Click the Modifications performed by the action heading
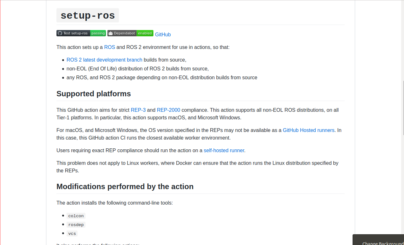Image resolution: width=404 pixels, height=245 pixels. pos(125,187)
